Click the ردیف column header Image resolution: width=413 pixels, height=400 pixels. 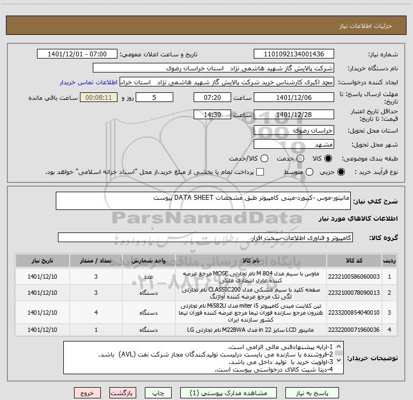tap(389, 260)
